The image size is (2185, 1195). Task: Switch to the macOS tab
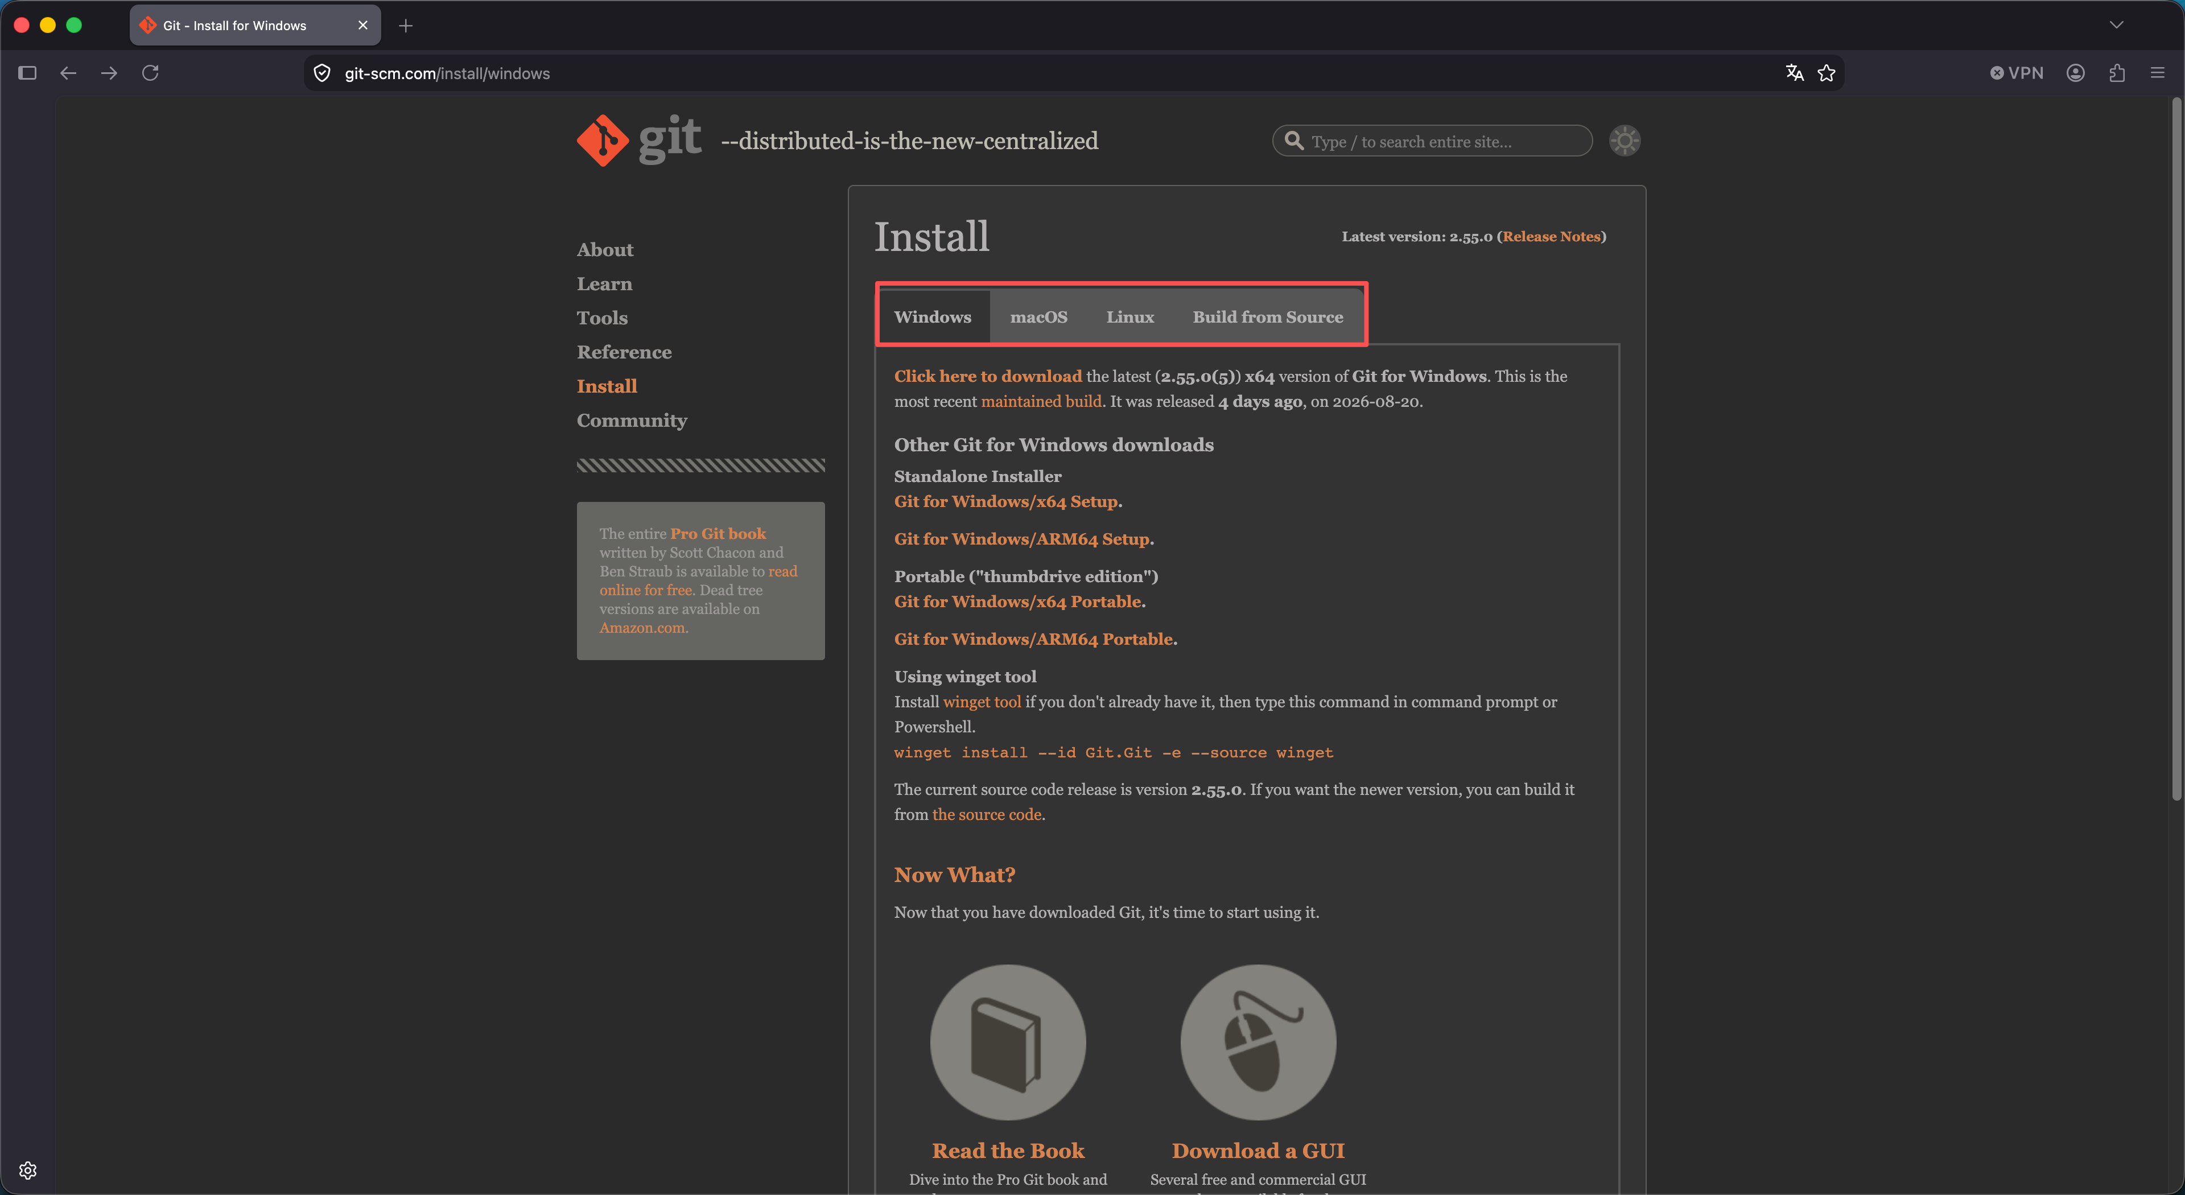[x=1038, y=317]
